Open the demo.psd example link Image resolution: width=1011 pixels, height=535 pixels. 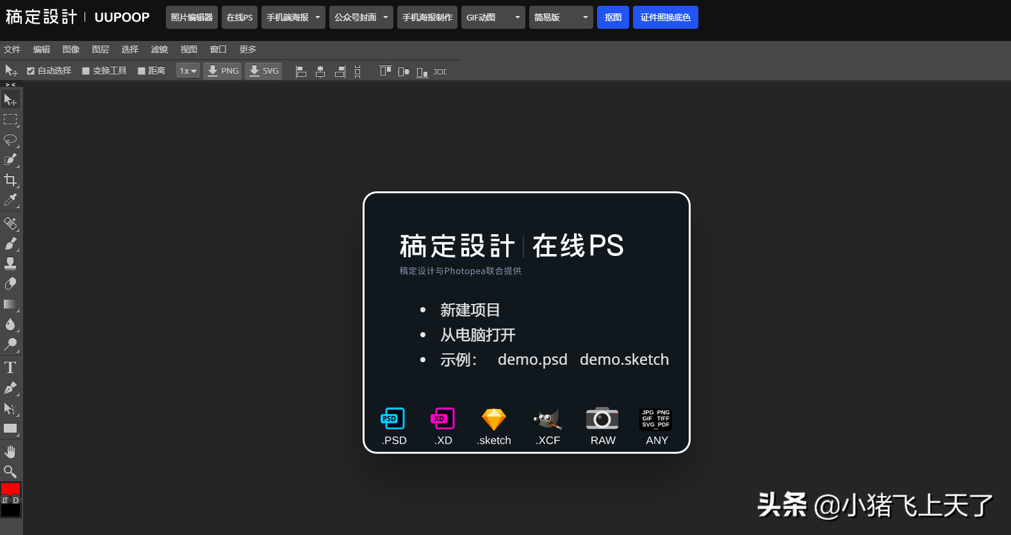tap(532, 360)
